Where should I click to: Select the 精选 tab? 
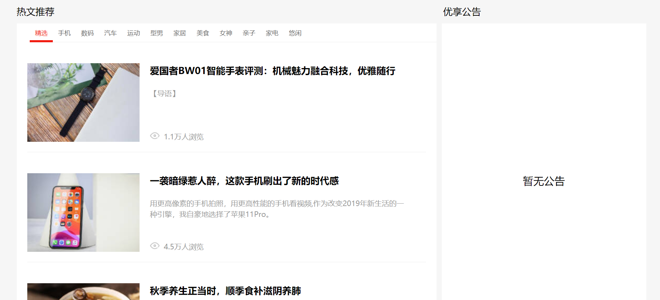coord(41,33)
